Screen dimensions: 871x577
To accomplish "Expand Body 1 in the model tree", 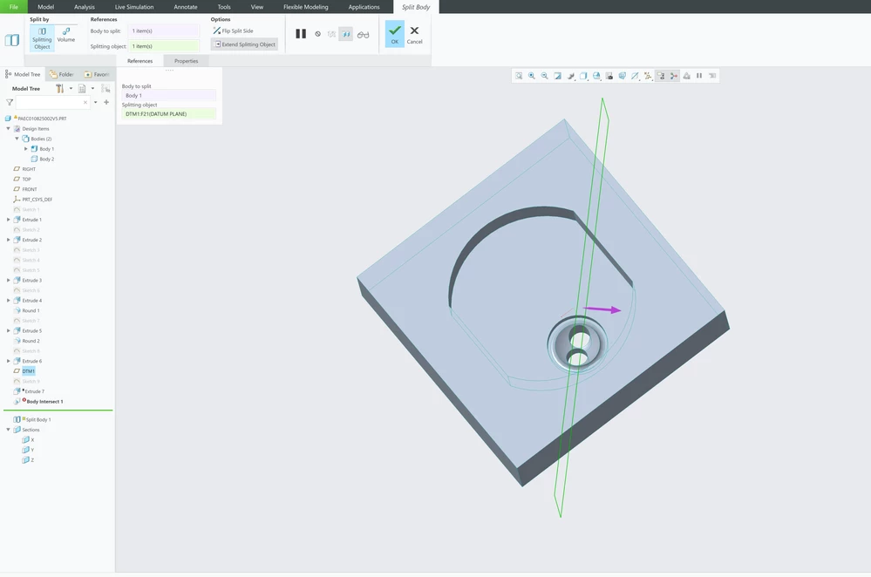I will (x=25, y=149).
